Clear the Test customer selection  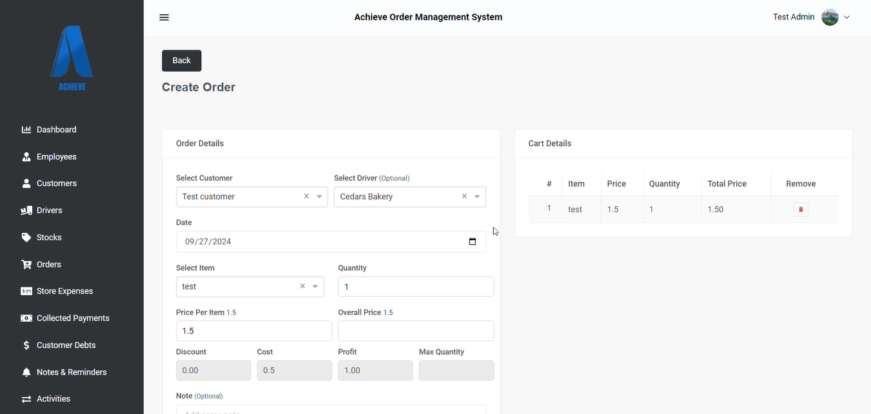coord(306,197)
